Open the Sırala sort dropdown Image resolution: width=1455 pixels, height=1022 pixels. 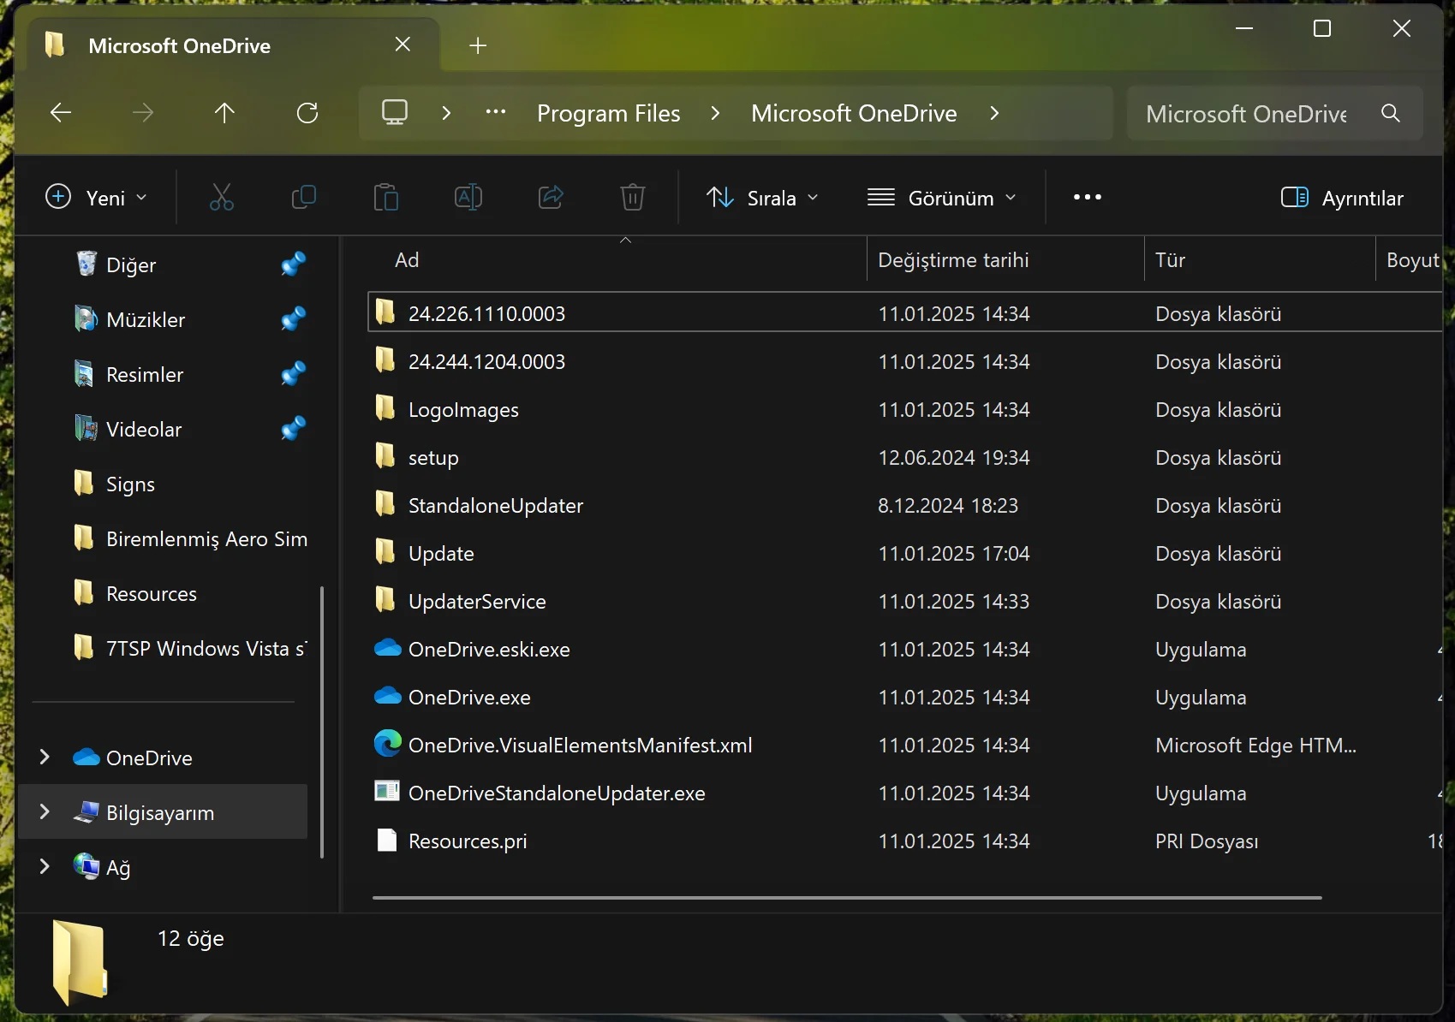(762, 198)
